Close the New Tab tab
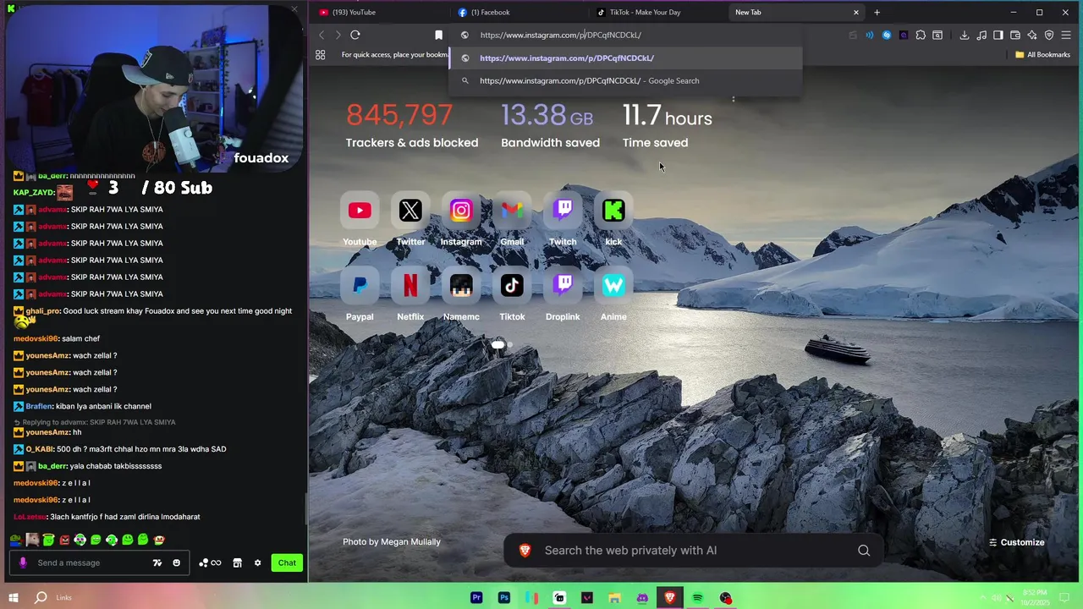This screenshot has width=1083, height=609. [856, 13]
